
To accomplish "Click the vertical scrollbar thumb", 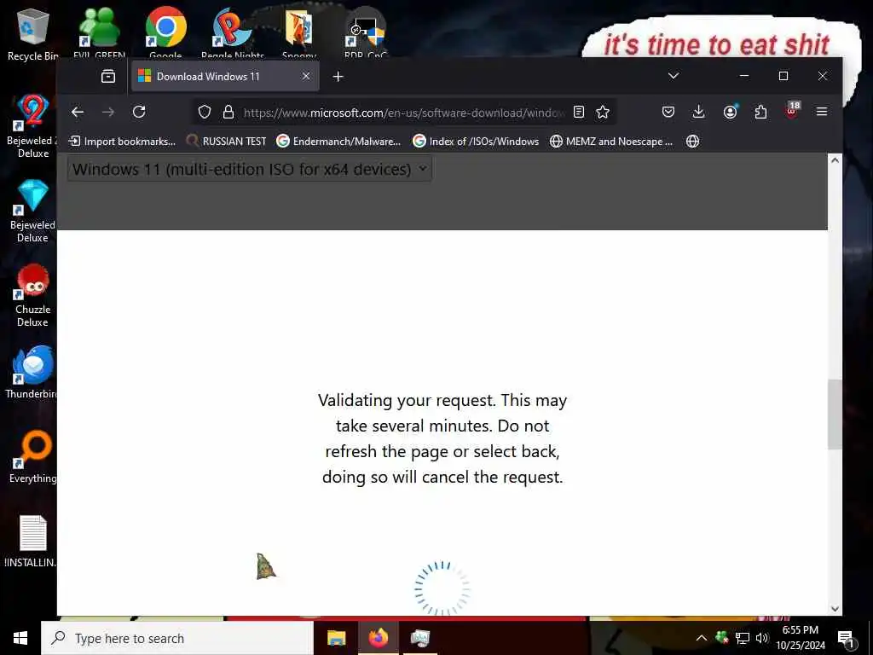I will click(835, 414).
